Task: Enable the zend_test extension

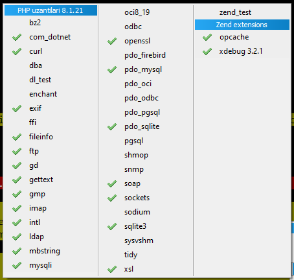Action: click(x=242, y=12)
